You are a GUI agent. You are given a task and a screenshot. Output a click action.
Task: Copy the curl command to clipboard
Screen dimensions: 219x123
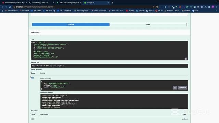pos(185,59)
